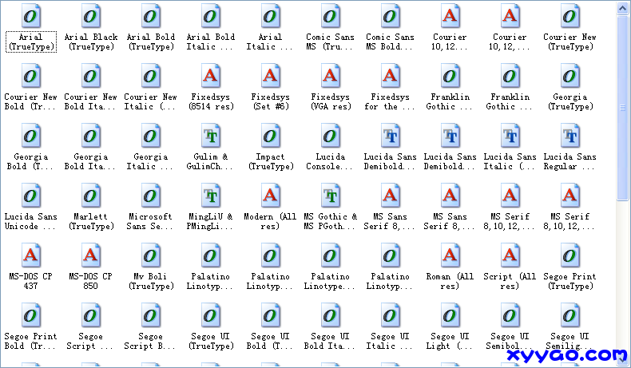Select the Lucida Console font icon
Image resolution: width=631 pixels, height=368 pixels.
click(331, 136)
